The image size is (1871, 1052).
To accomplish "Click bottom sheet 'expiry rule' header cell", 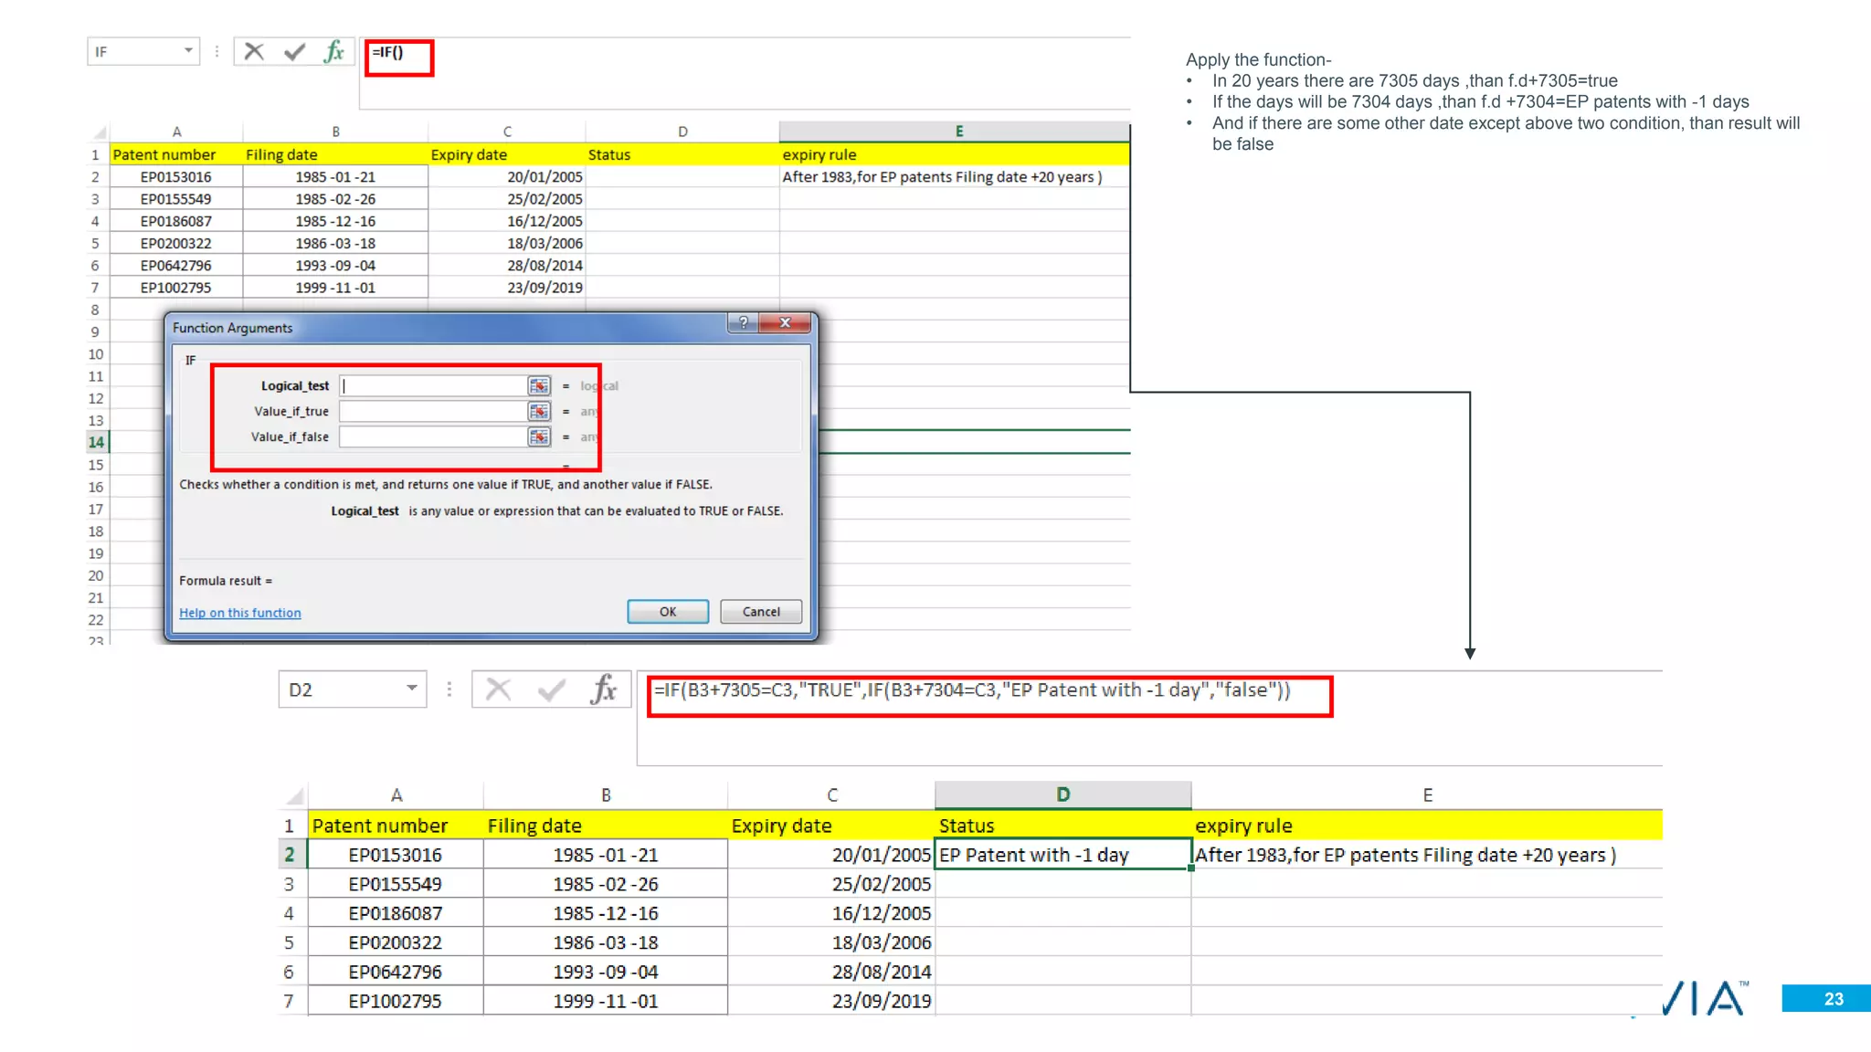I will click(1427, 826).
